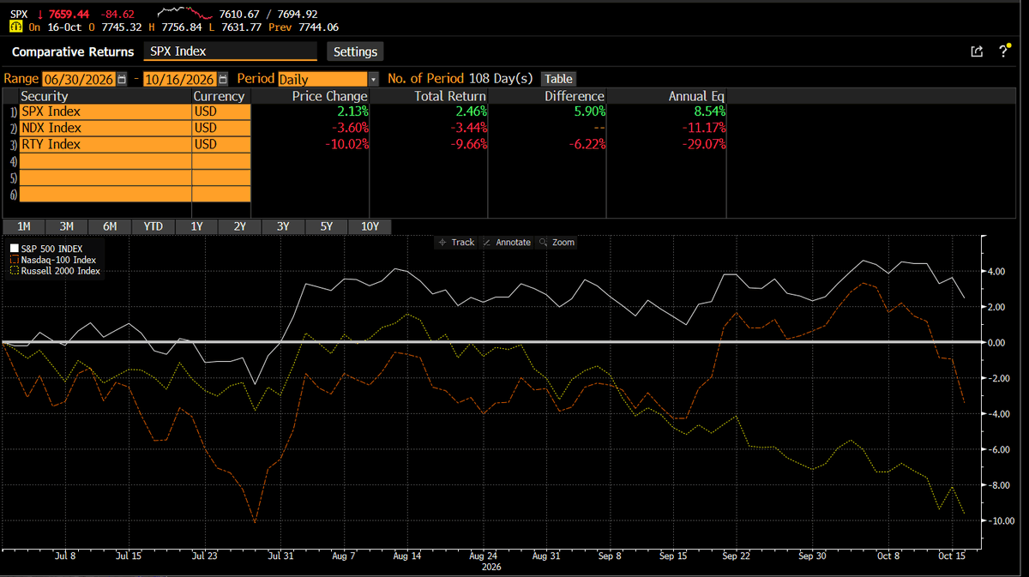The height and width of the screenshot is (577, 1029).
Task: Switch chart range to 6M
Action: (x=110, y=226)
